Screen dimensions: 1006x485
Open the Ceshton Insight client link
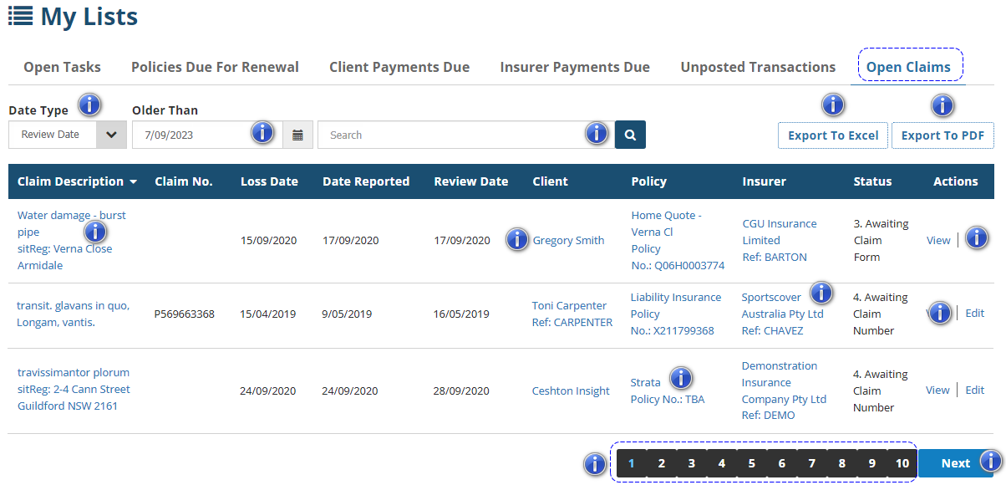571,391
